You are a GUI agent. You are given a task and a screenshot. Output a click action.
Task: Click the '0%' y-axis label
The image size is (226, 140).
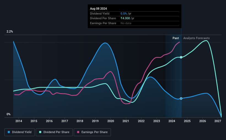coord(9,114)
